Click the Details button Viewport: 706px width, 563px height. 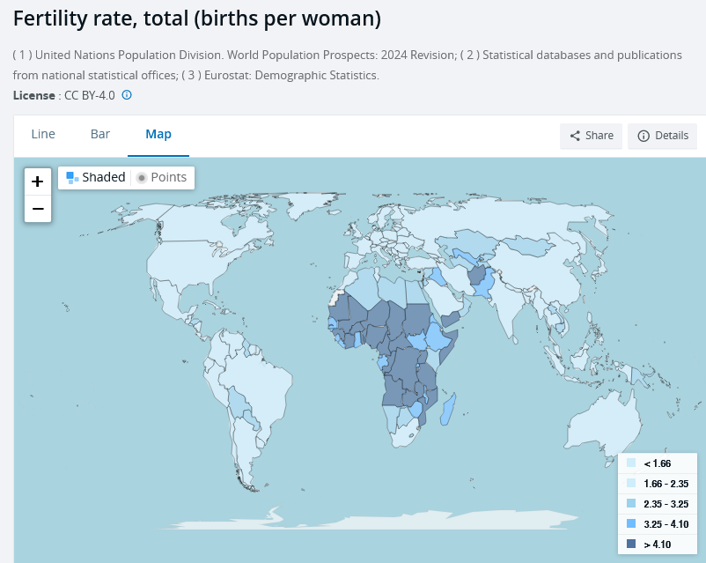662,136
